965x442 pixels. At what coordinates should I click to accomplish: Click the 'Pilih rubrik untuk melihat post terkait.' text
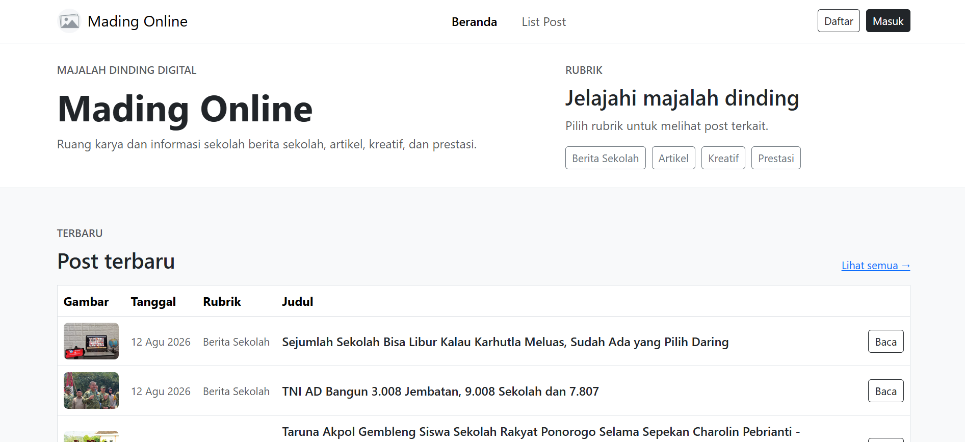tap(667, 126)
